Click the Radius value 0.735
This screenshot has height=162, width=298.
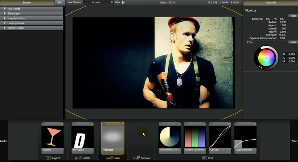pos(283,22)
